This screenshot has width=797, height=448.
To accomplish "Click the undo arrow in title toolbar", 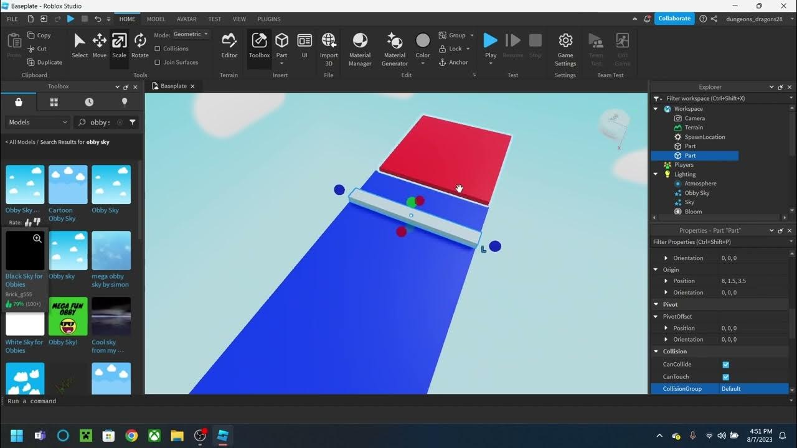I will point(98,19).
